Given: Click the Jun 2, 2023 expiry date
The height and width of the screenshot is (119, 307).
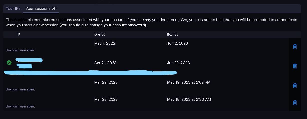Looking at the screenshot, I should point(177,43).
